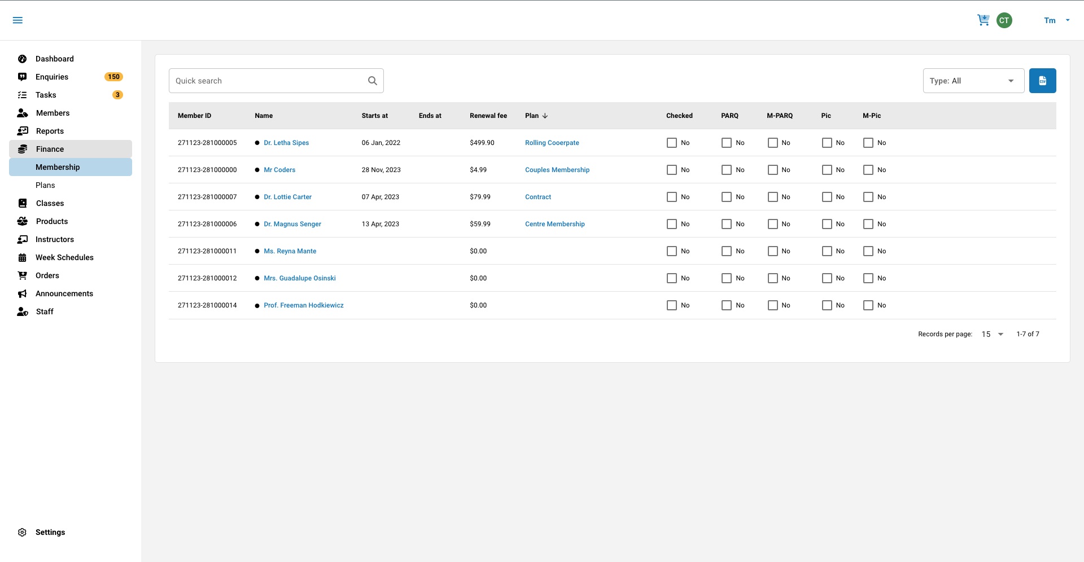Click the search magnifier icon
The width and height of the screenshot is (1084, 562).
tap(373, 81)
